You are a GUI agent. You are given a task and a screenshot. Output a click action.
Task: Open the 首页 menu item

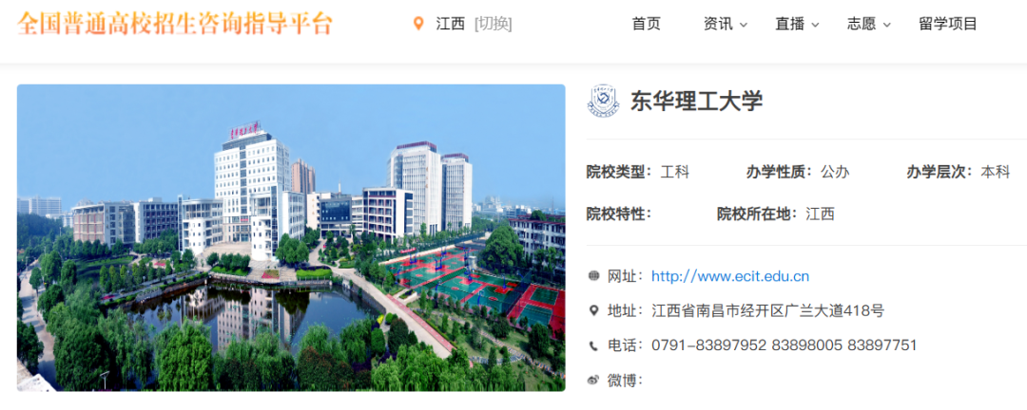tap(647, 24)
